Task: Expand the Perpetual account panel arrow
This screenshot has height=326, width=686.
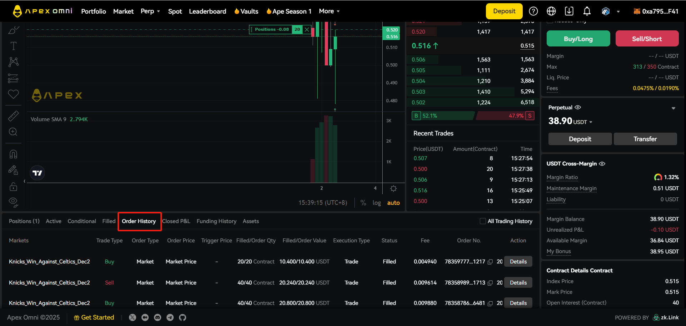Action: (x=673, y=108)
